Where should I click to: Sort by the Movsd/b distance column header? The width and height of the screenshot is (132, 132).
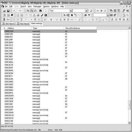point(80,28)
